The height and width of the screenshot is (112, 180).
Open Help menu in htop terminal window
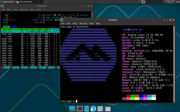pyautogui.click(x=38, y=10)
